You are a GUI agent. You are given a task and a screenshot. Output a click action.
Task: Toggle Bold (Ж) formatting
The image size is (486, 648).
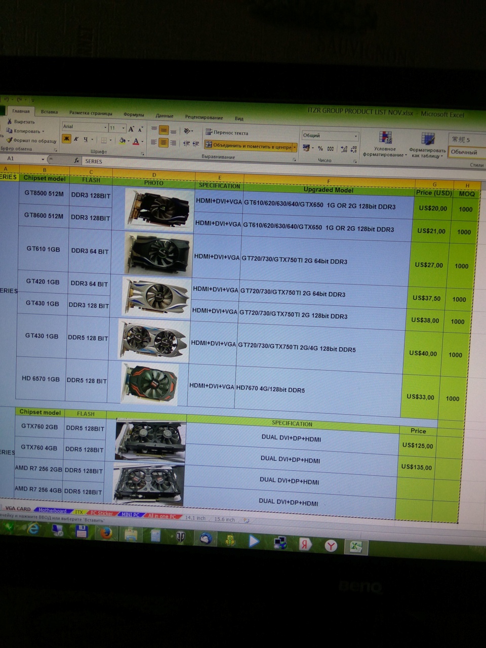pyautogui.click(x=66, y=138)
